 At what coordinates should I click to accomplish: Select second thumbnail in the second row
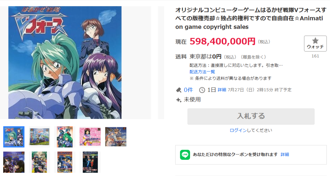39,162
